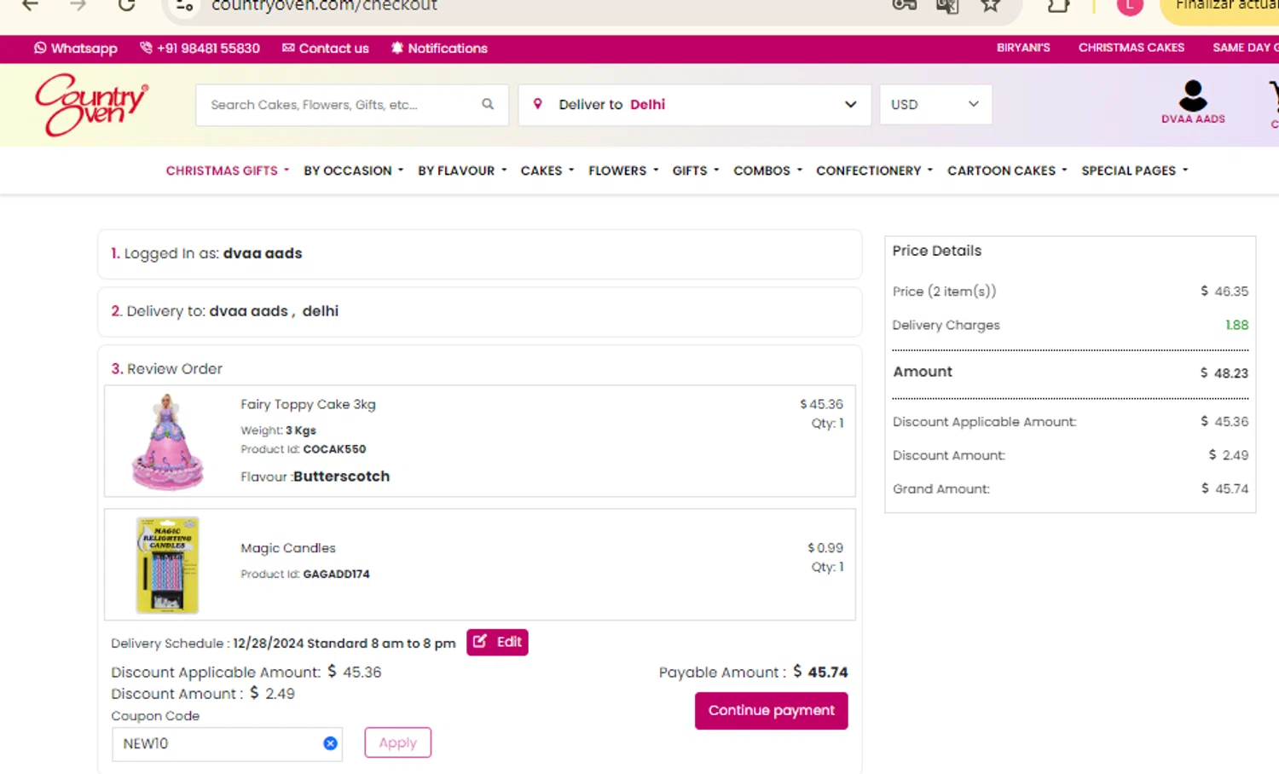This screenshot has height=774, width=1279.
Task: Click the translate page icon
Action: point(946,5)
